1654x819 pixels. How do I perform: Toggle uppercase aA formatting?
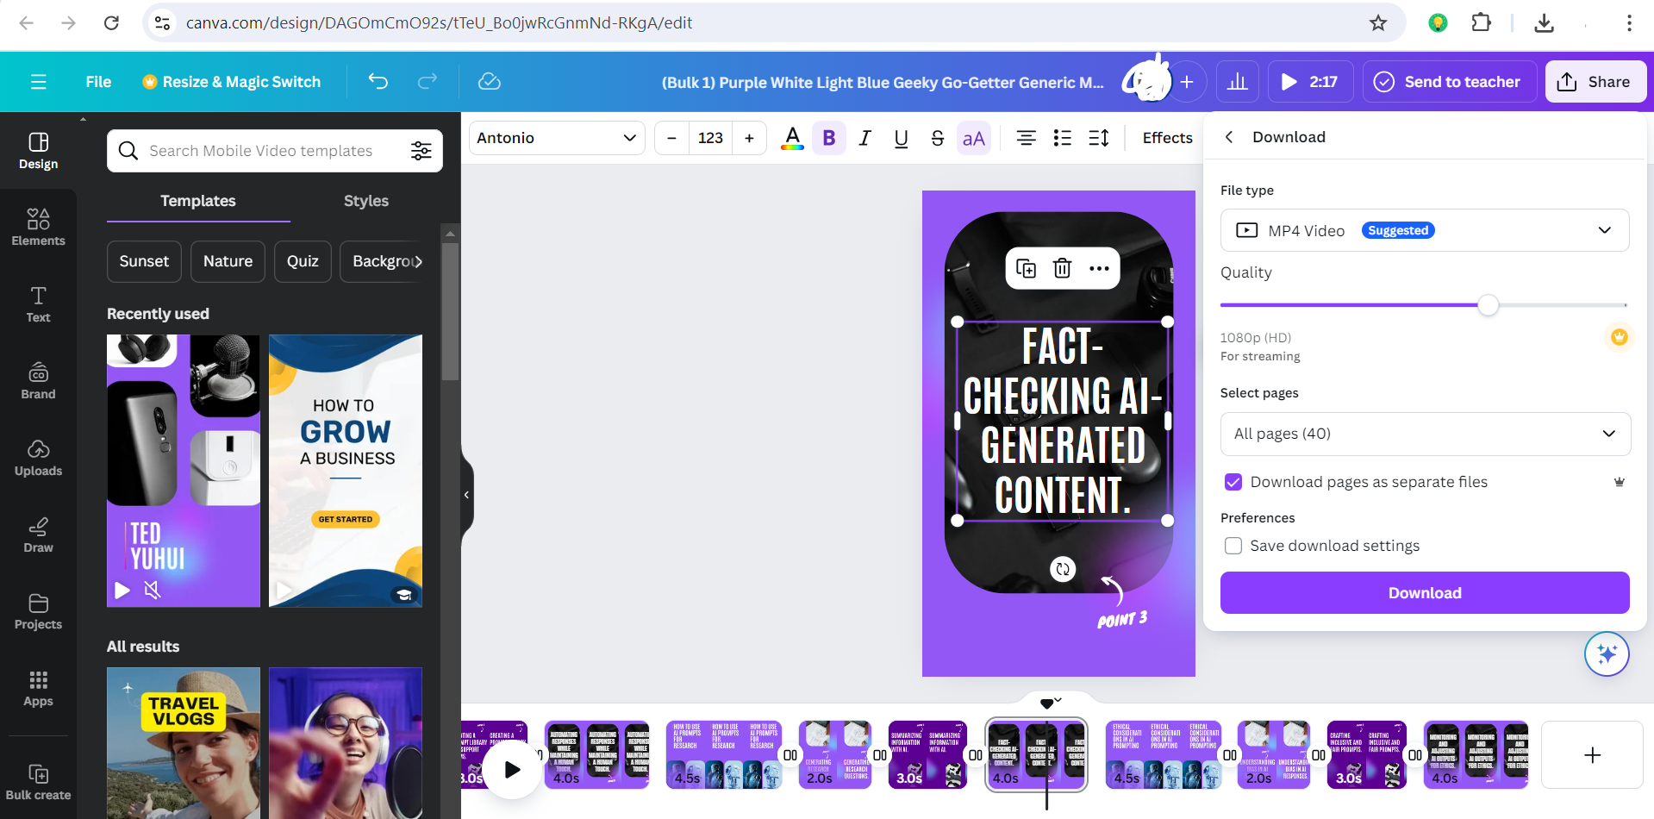point(974,138)
